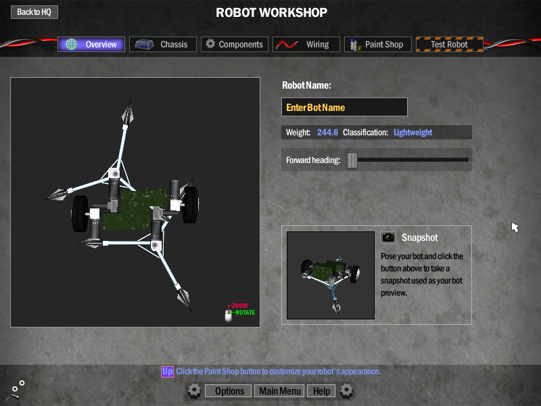Viewport: 541px width, 406px height.
Task: Open the Options menu
Action: [229, 391]
